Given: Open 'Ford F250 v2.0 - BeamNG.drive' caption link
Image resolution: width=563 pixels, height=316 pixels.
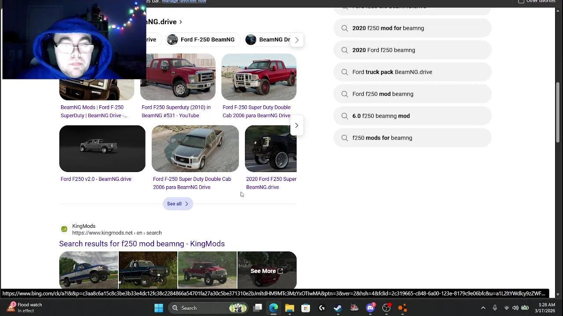Looking at the screenshot, I should pyautogui.click(x=96, y=179).
